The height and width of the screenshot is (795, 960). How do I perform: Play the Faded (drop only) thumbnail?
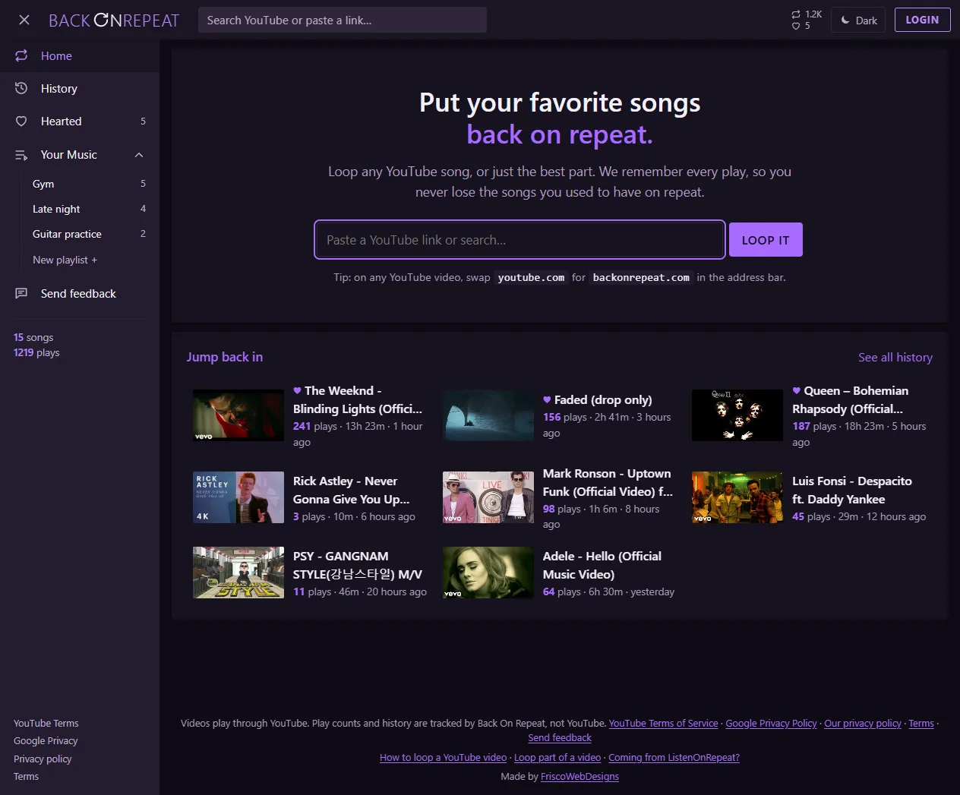click(488, 415)
